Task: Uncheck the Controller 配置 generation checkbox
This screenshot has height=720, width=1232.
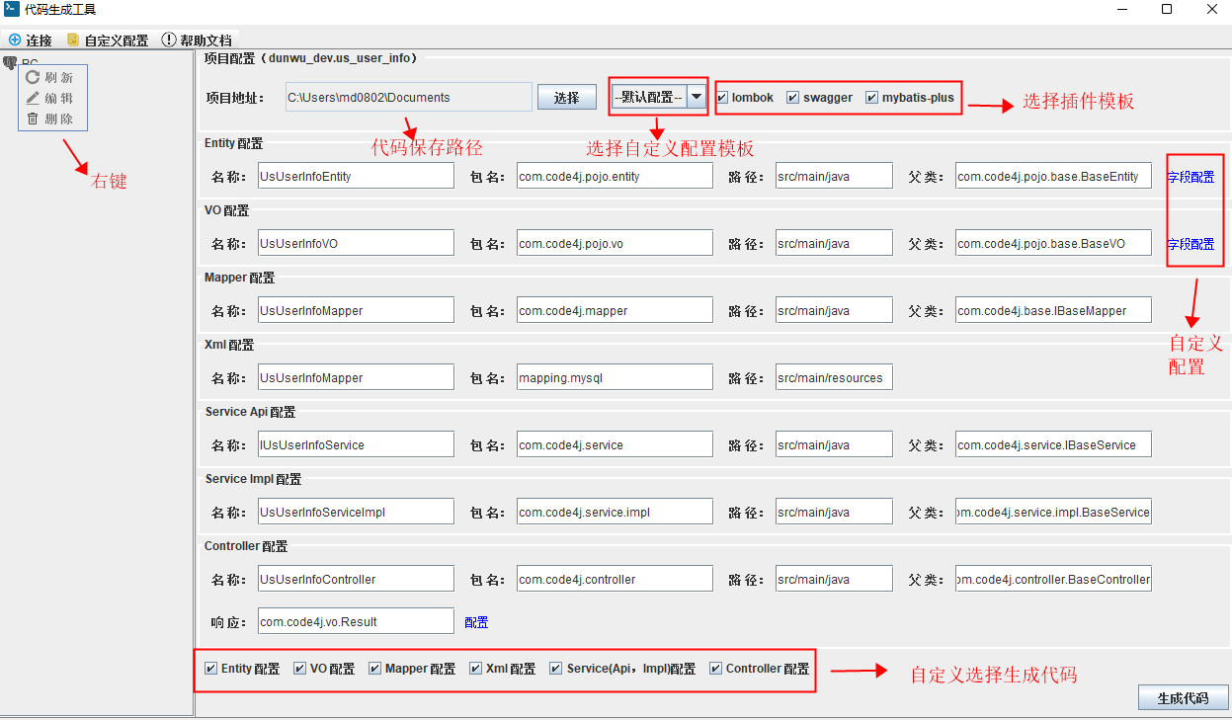Action: (715, 669)
